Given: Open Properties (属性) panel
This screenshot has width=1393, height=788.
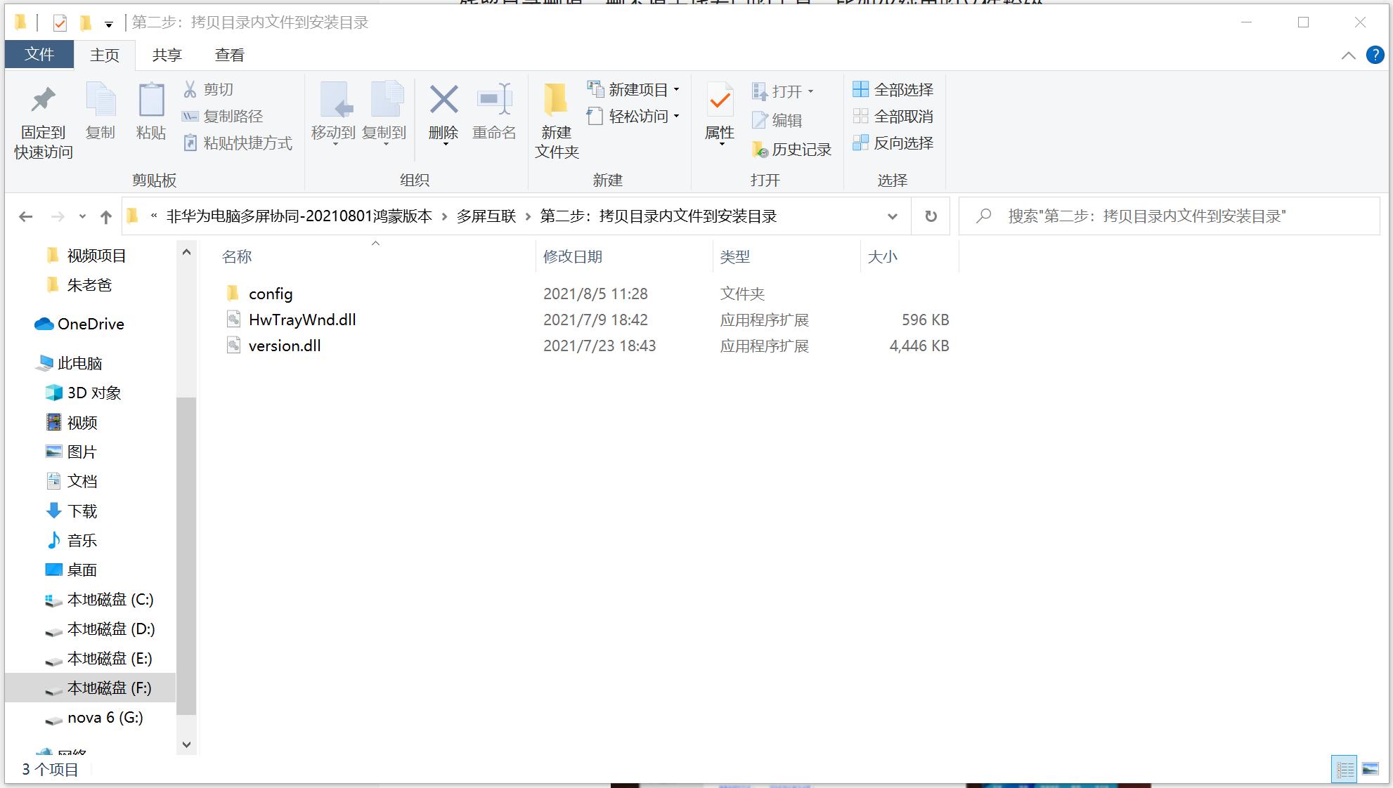Looking at the screenshot, I should pyautogui.click(x=718, y=112).
